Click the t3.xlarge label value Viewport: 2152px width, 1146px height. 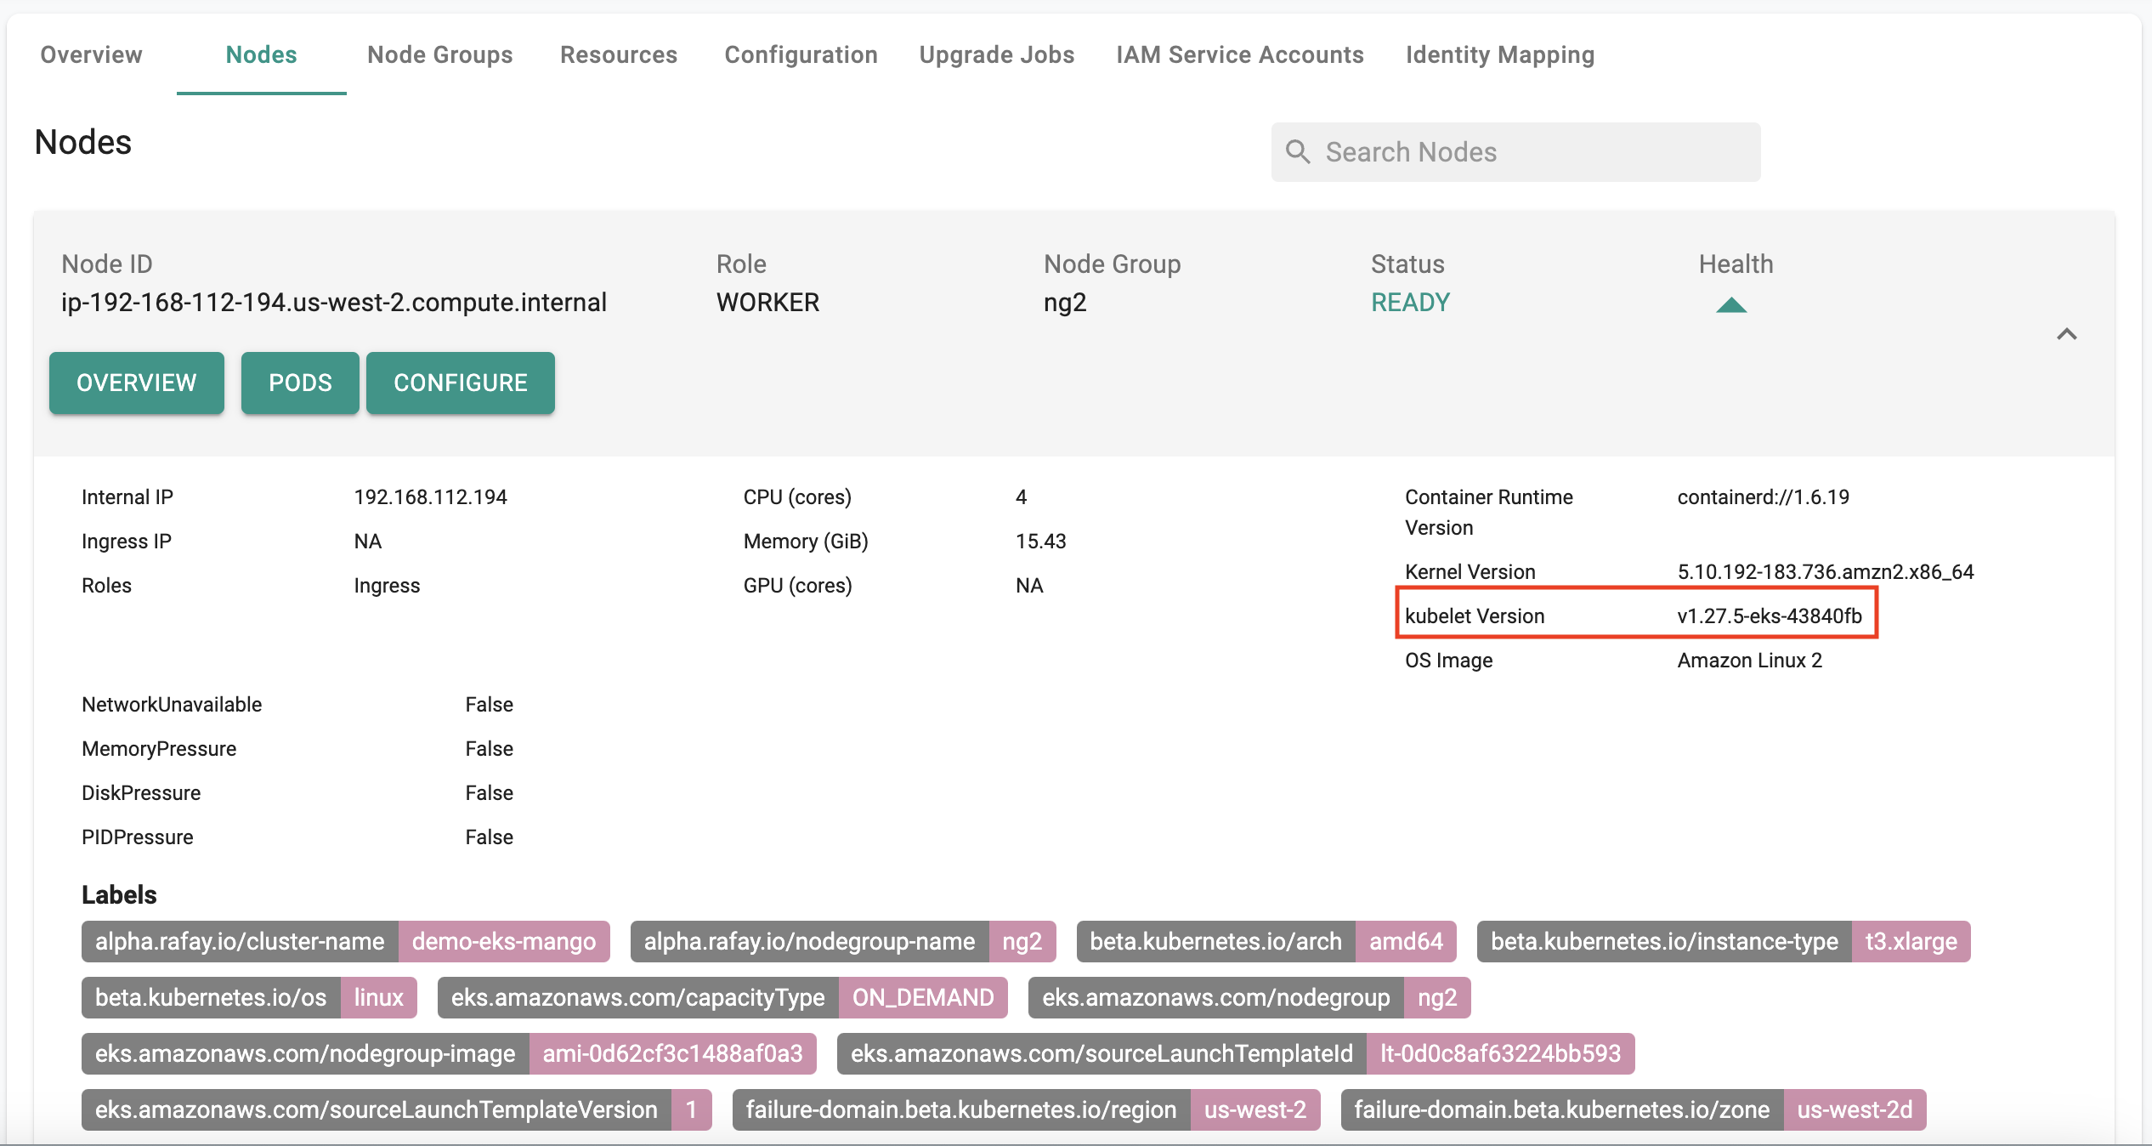coord(1911,941)
